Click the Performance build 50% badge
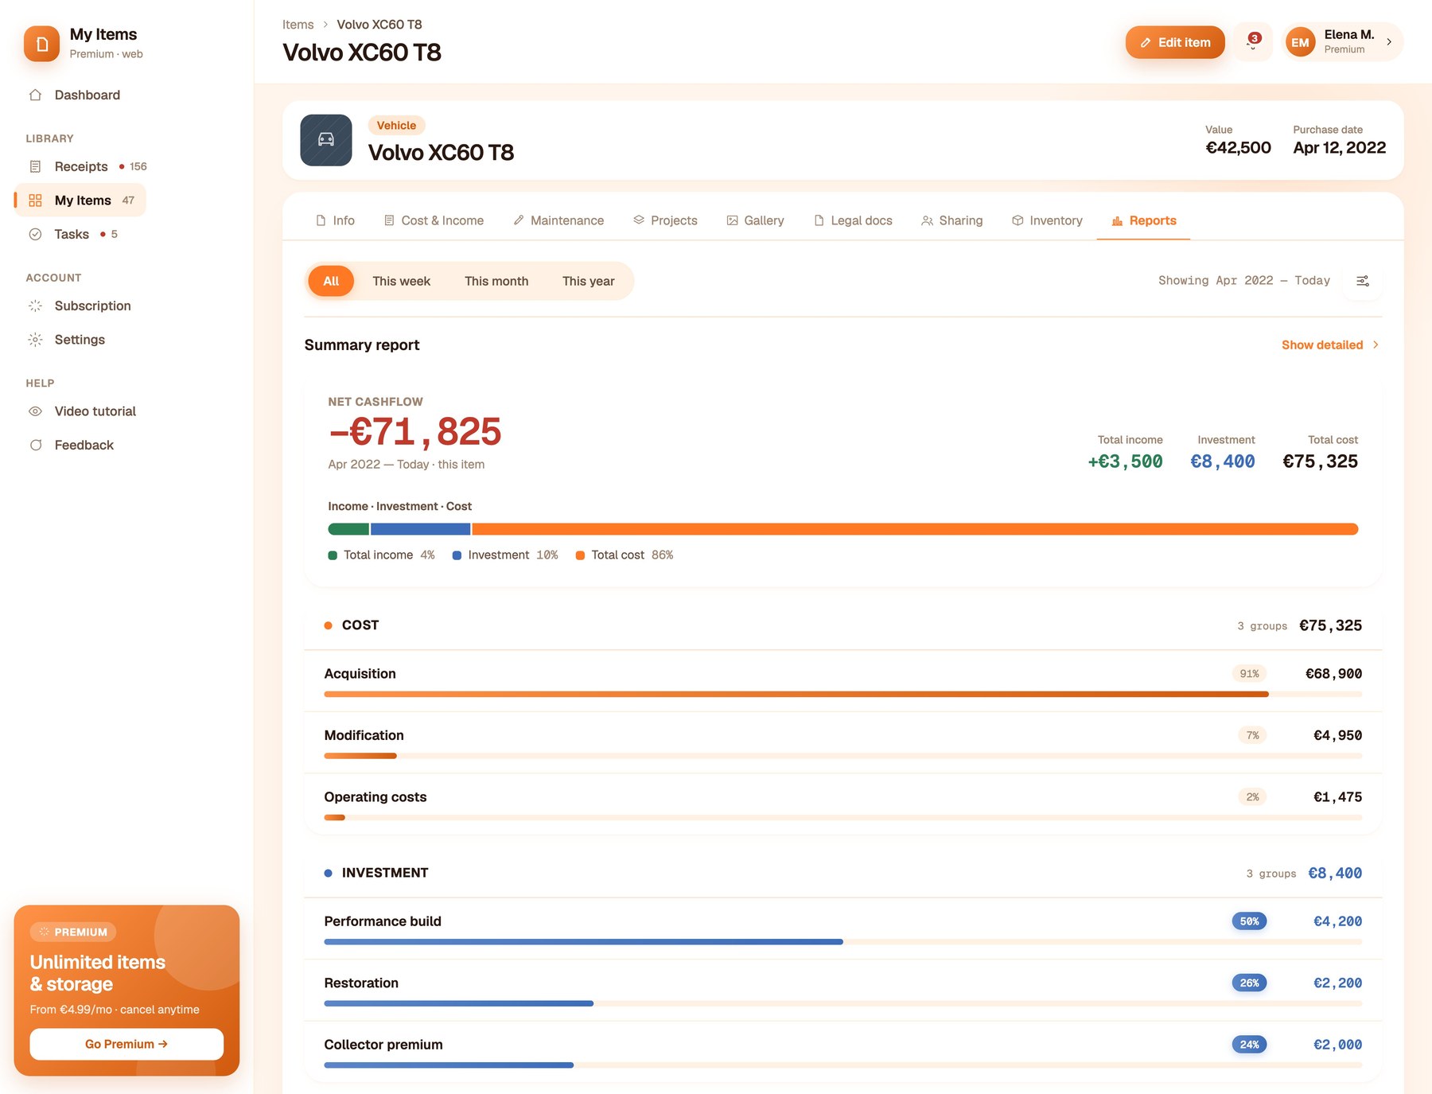Image resolution: width=1432 pixels, height=1094 pixels. [1249, 921]
